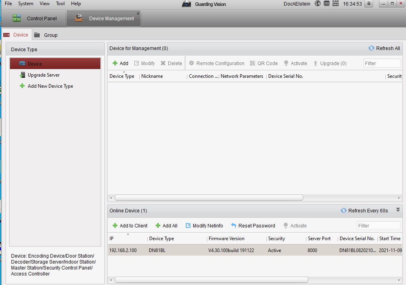
Task: Click the Device Management tab icon
Action: coord(79,18)
